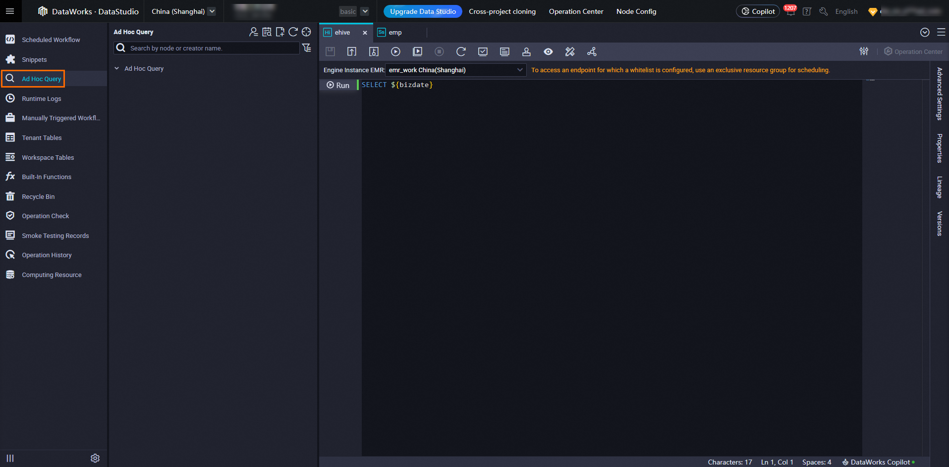Open Runtime Logs in the sidebar

[x=42, y=99]
